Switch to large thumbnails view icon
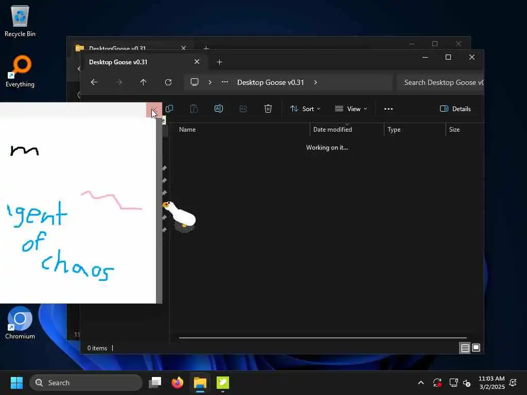Screen dimensions: 527x395 coord(476,348)
